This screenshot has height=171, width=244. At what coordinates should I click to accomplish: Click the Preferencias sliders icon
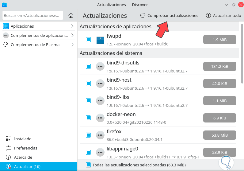[x=8, y=148]
